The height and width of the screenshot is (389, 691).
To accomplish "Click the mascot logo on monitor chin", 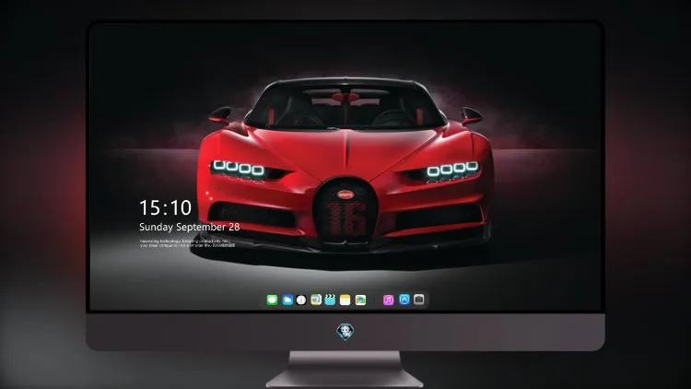I will coord(345,332).
